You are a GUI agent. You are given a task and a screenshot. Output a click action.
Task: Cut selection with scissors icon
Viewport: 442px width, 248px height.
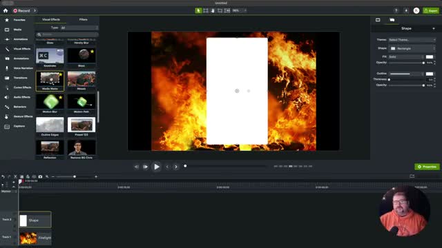[15, 176]
